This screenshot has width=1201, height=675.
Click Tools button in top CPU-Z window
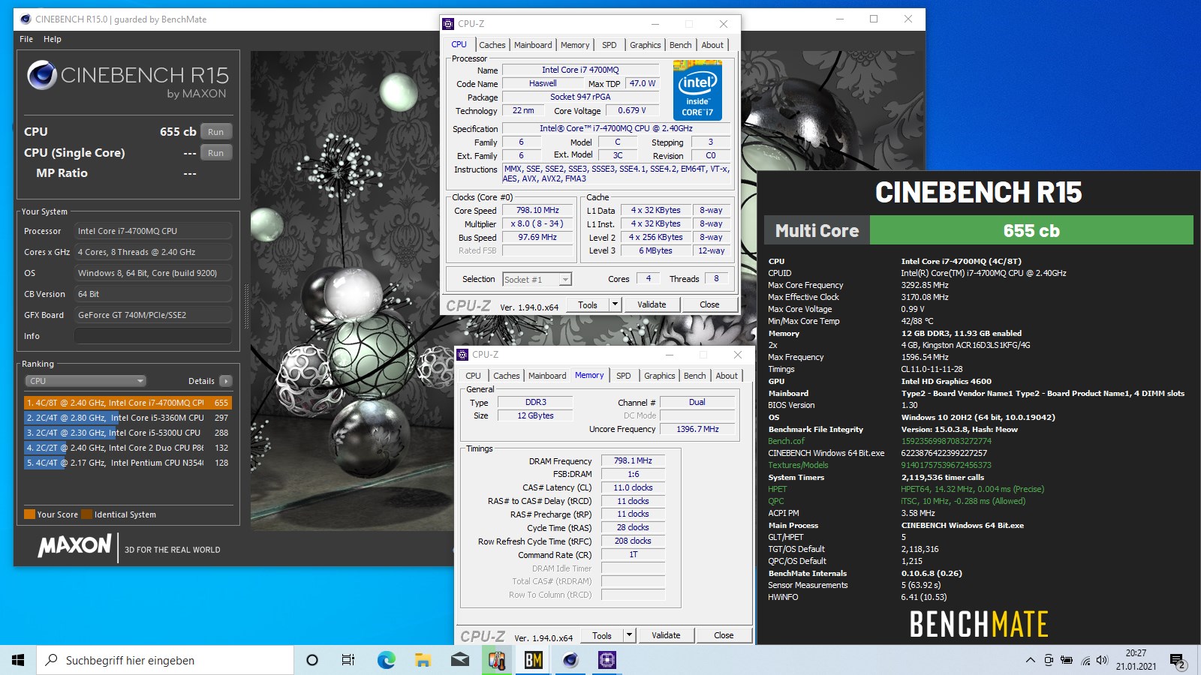(x=588, y=304)
